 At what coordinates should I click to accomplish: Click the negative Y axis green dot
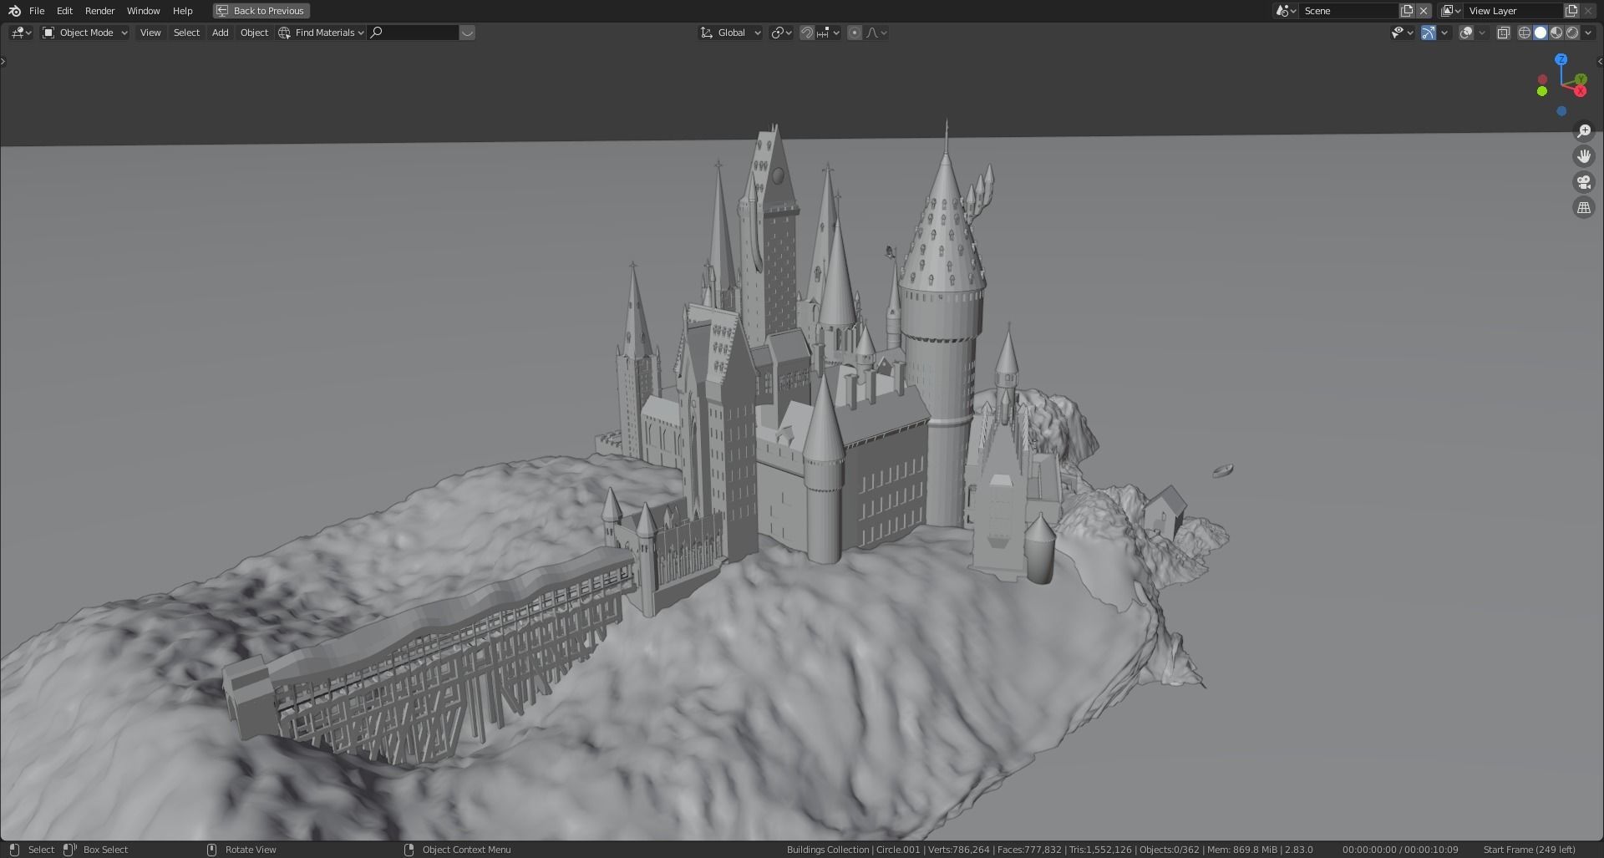click(x=1541, y=91)
